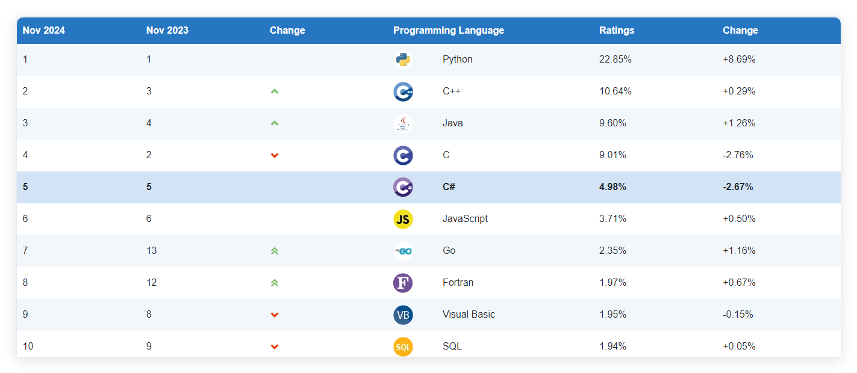Click the green up arrow for C++
The width and height of the screenshot is (857, 373).
(275, 91)
